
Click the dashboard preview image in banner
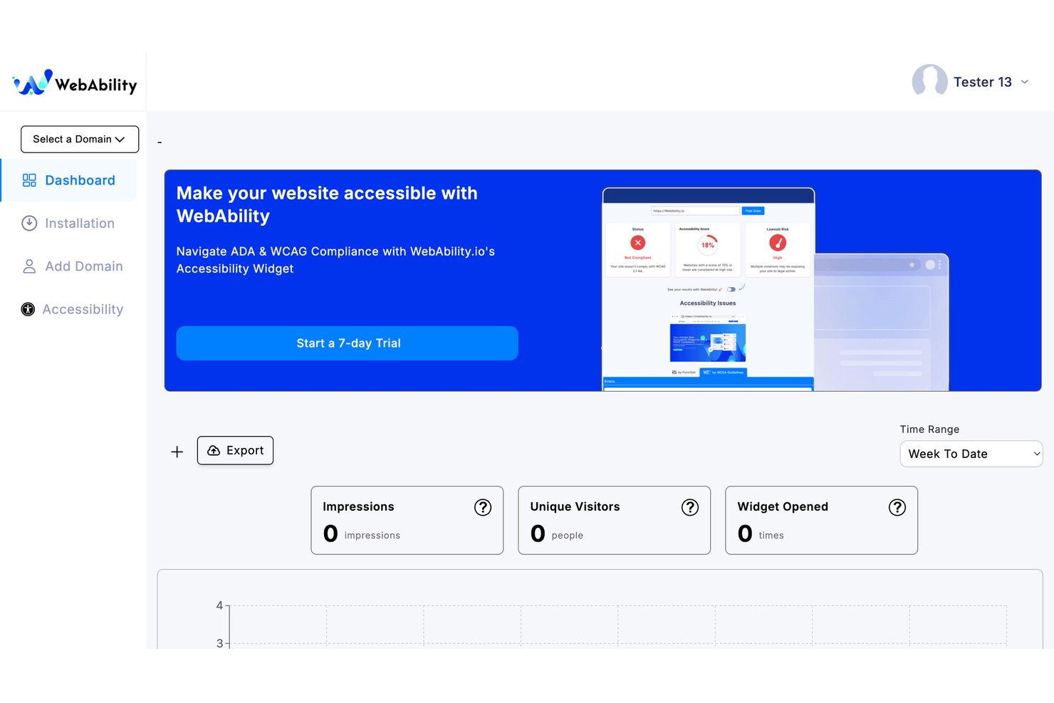(x=776, y=289)
